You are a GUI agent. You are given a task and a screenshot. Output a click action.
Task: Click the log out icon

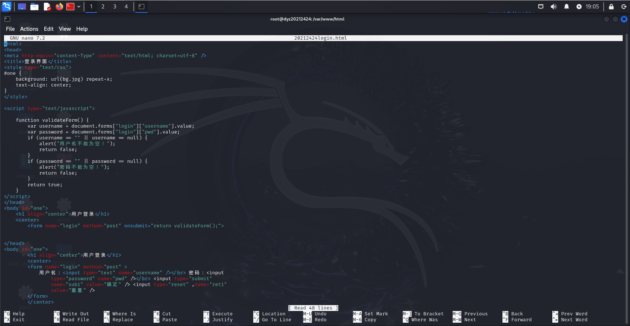(x=624, y=7)
